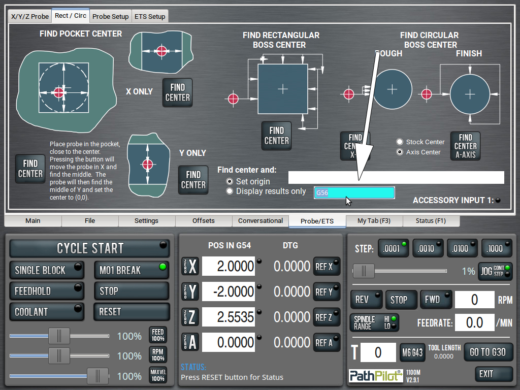Select the Set origin radio option
The width and height of the screenshot is (520, 390).
[x=230, y=181]
